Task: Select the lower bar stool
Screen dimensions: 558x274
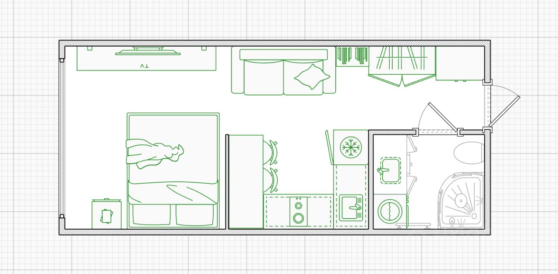Action: (x=271, y=180)
